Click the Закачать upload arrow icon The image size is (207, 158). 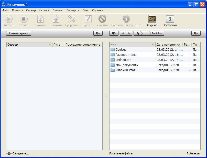tap(56, 19)
